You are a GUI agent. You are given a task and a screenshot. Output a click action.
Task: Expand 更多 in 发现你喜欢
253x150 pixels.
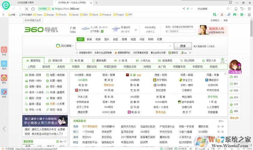pyautogui.click(x=221, y=121)
